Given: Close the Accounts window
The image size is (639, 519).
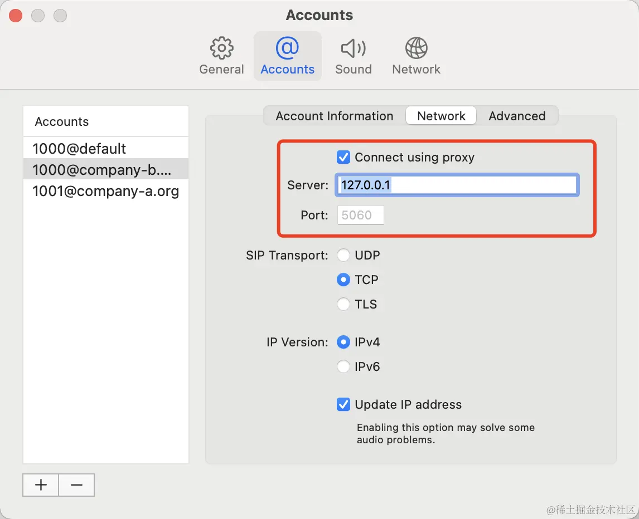Looking at the screenshot, I should (16, 16).
